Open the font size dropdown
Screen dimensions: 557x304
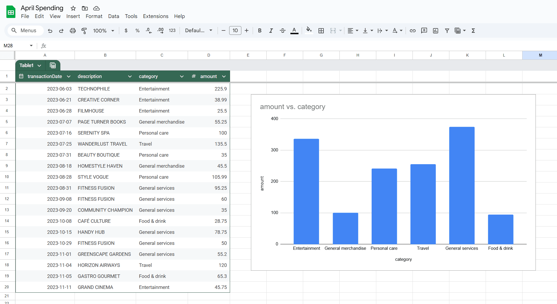235,30
